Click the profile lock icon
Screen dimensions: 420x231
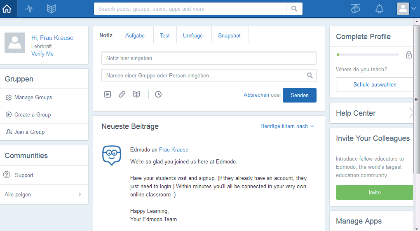point(409,55)
